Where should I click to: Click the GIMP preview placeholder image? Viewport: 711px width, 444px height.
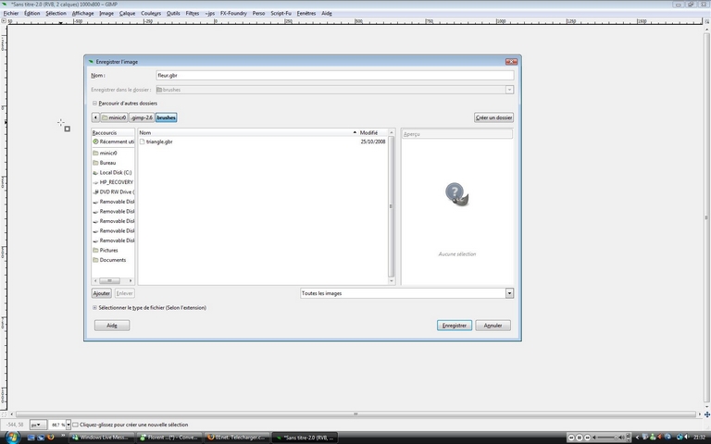456,194
